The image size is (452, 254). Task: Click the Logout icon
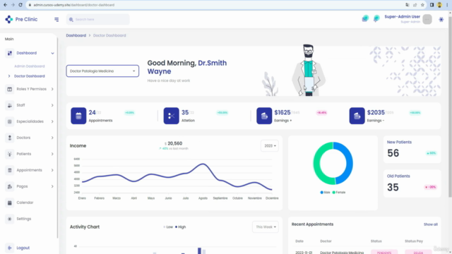tap(9, 248)
